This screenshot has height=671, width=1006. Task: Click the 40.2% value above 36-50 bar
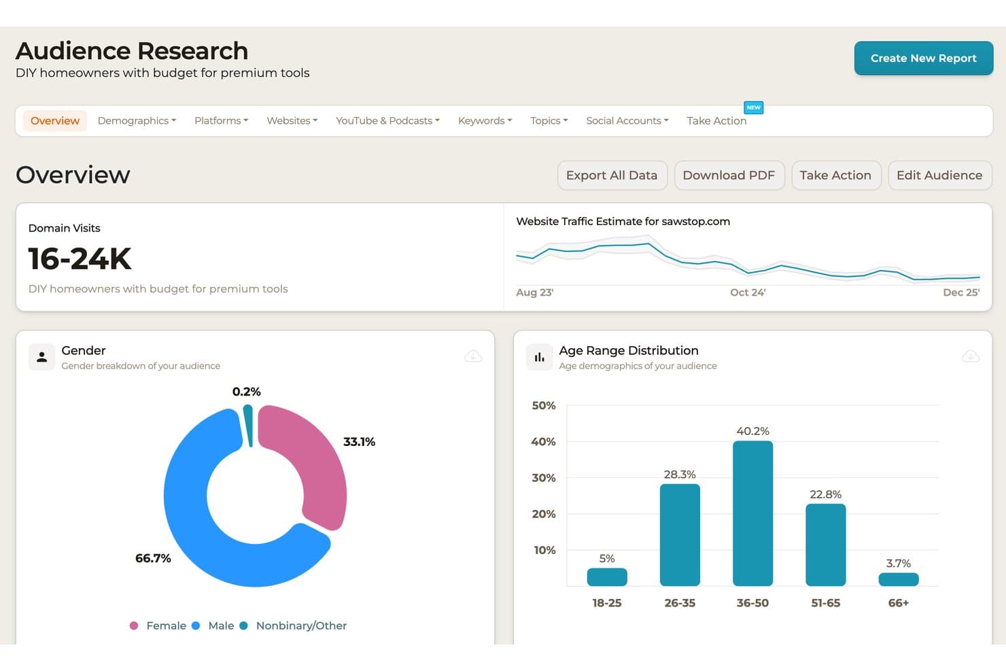pos(752,431)
